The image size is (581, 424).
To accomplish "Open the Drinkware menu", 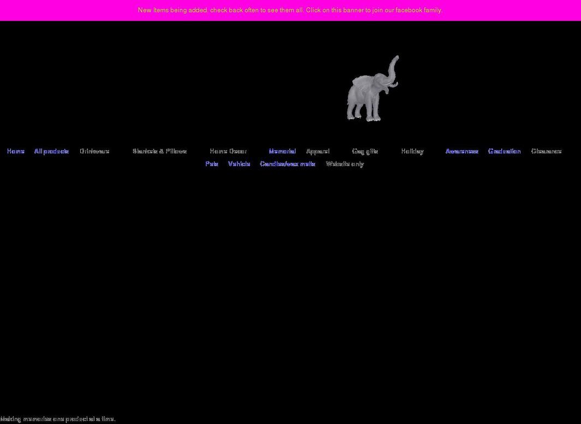I will point(94,151).
